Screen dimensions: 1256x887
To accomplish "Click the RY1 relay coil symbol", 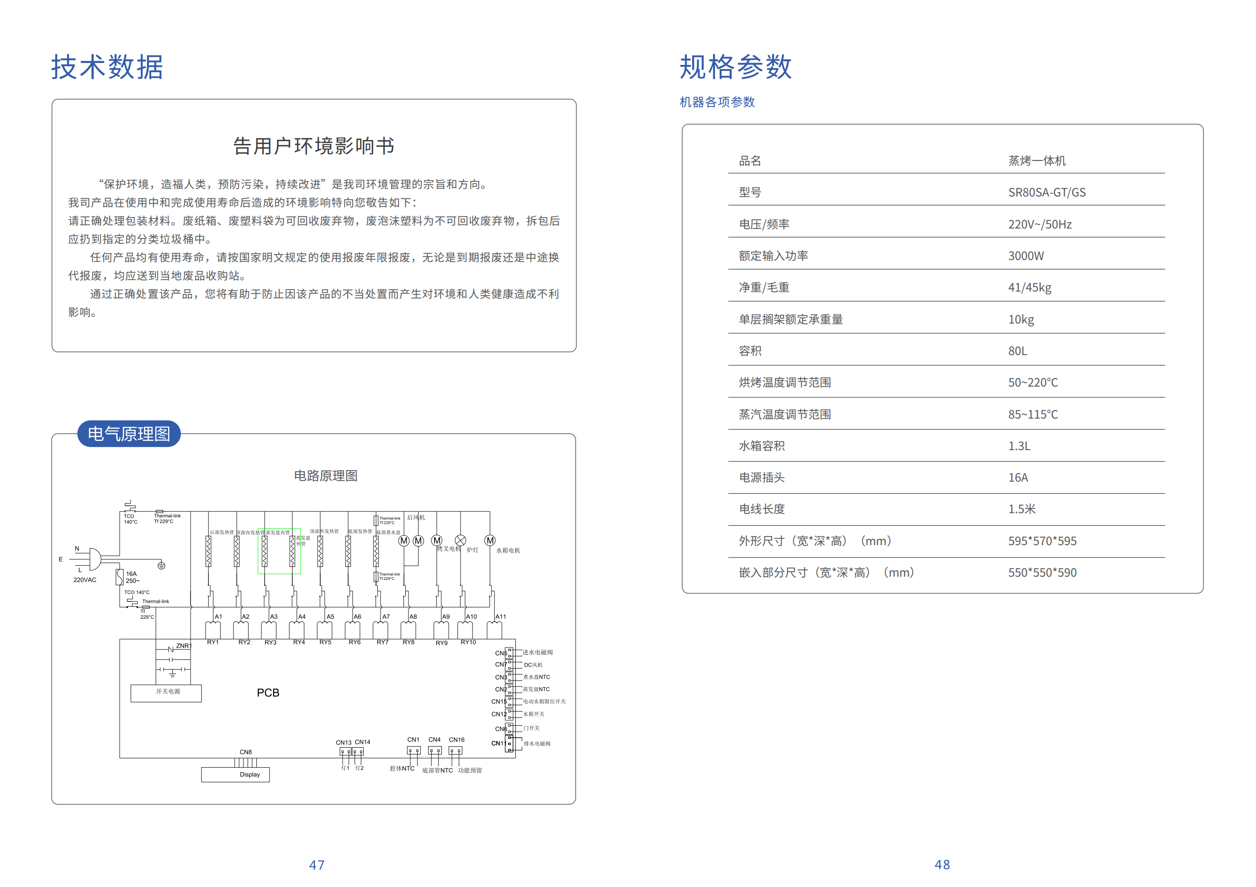I will tap(213, 630).
